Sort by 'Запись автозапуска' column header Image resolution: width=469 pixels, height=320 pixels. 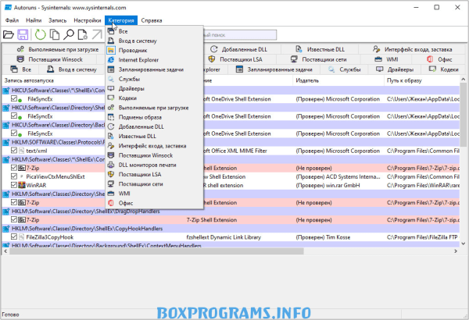pos(54,80)
